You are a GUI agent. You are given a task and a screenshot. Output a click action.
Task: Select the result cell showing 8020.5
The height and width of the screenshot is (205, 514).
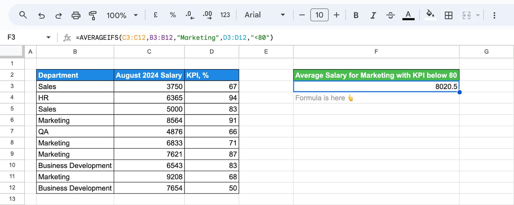tap(376, 86)
